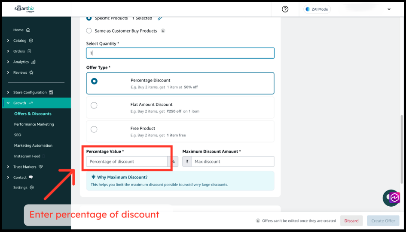
Task: Open Performance Marketing submenu item
Action: [34, 124]
